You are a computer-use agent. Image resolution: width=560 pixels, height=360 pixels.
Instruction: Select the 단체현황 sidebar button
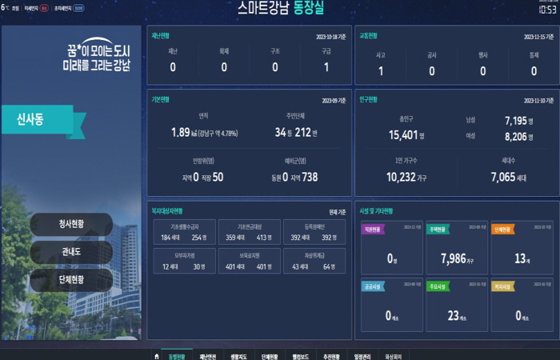click(x=71, y=280)
